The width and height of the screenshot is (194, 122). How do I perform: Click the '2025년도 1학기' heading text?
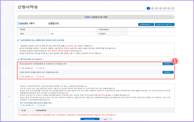27,24
